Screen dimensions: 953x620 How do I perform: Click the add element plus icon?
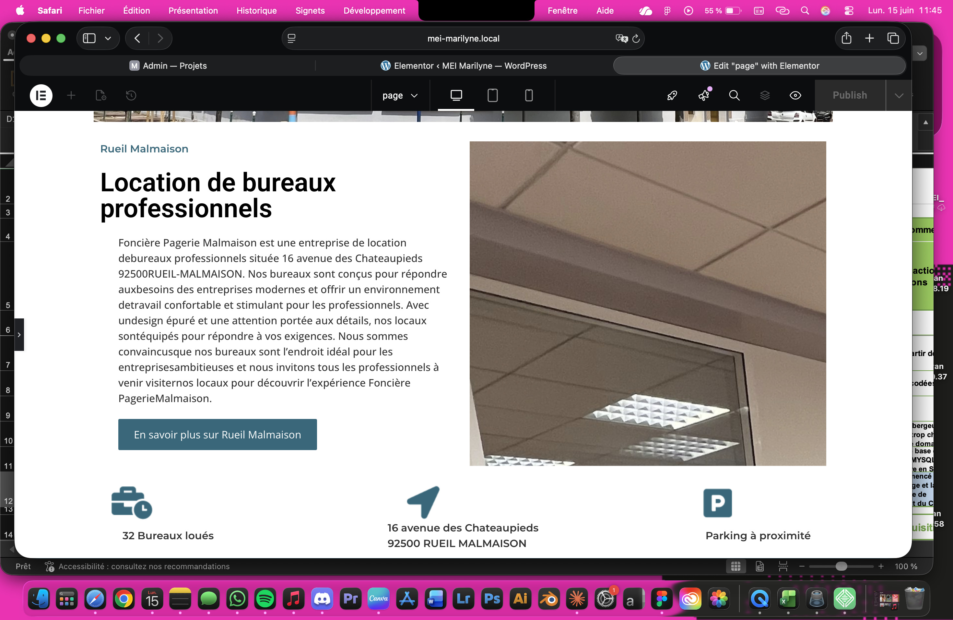pyautogui.click(x=71, y=95)
